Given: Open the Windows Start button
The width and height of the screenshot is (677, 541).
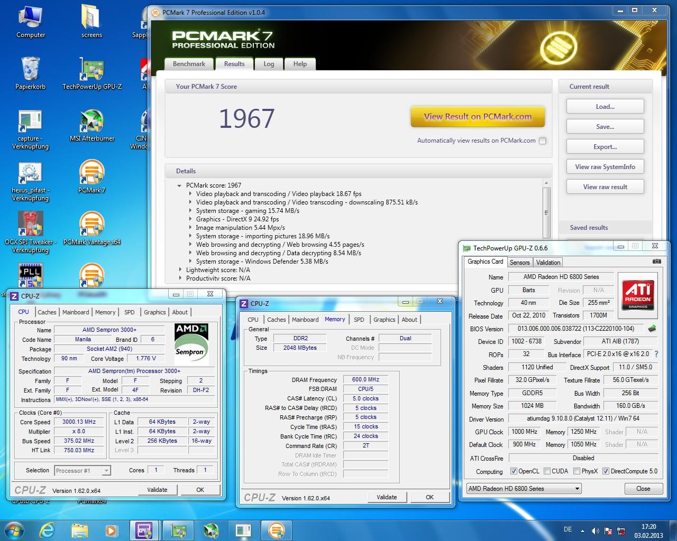Looking at the screenshot, I should (14, 529).
